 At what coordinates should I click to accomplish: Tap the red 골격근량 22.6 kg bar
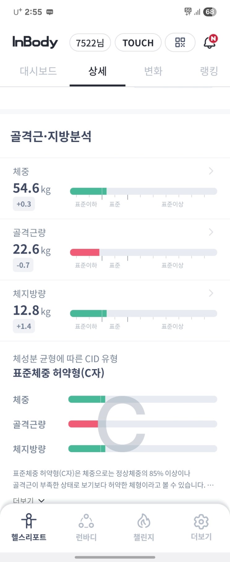coord(85,252)
